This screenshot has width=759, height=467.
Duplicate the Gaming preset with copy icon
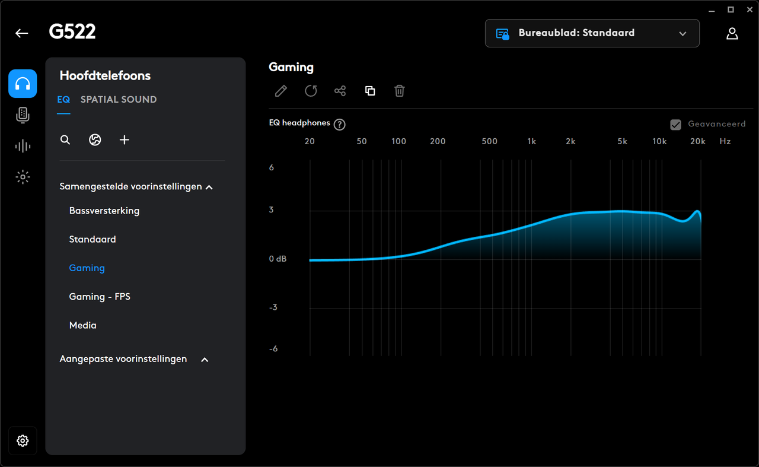coord(370,91)
